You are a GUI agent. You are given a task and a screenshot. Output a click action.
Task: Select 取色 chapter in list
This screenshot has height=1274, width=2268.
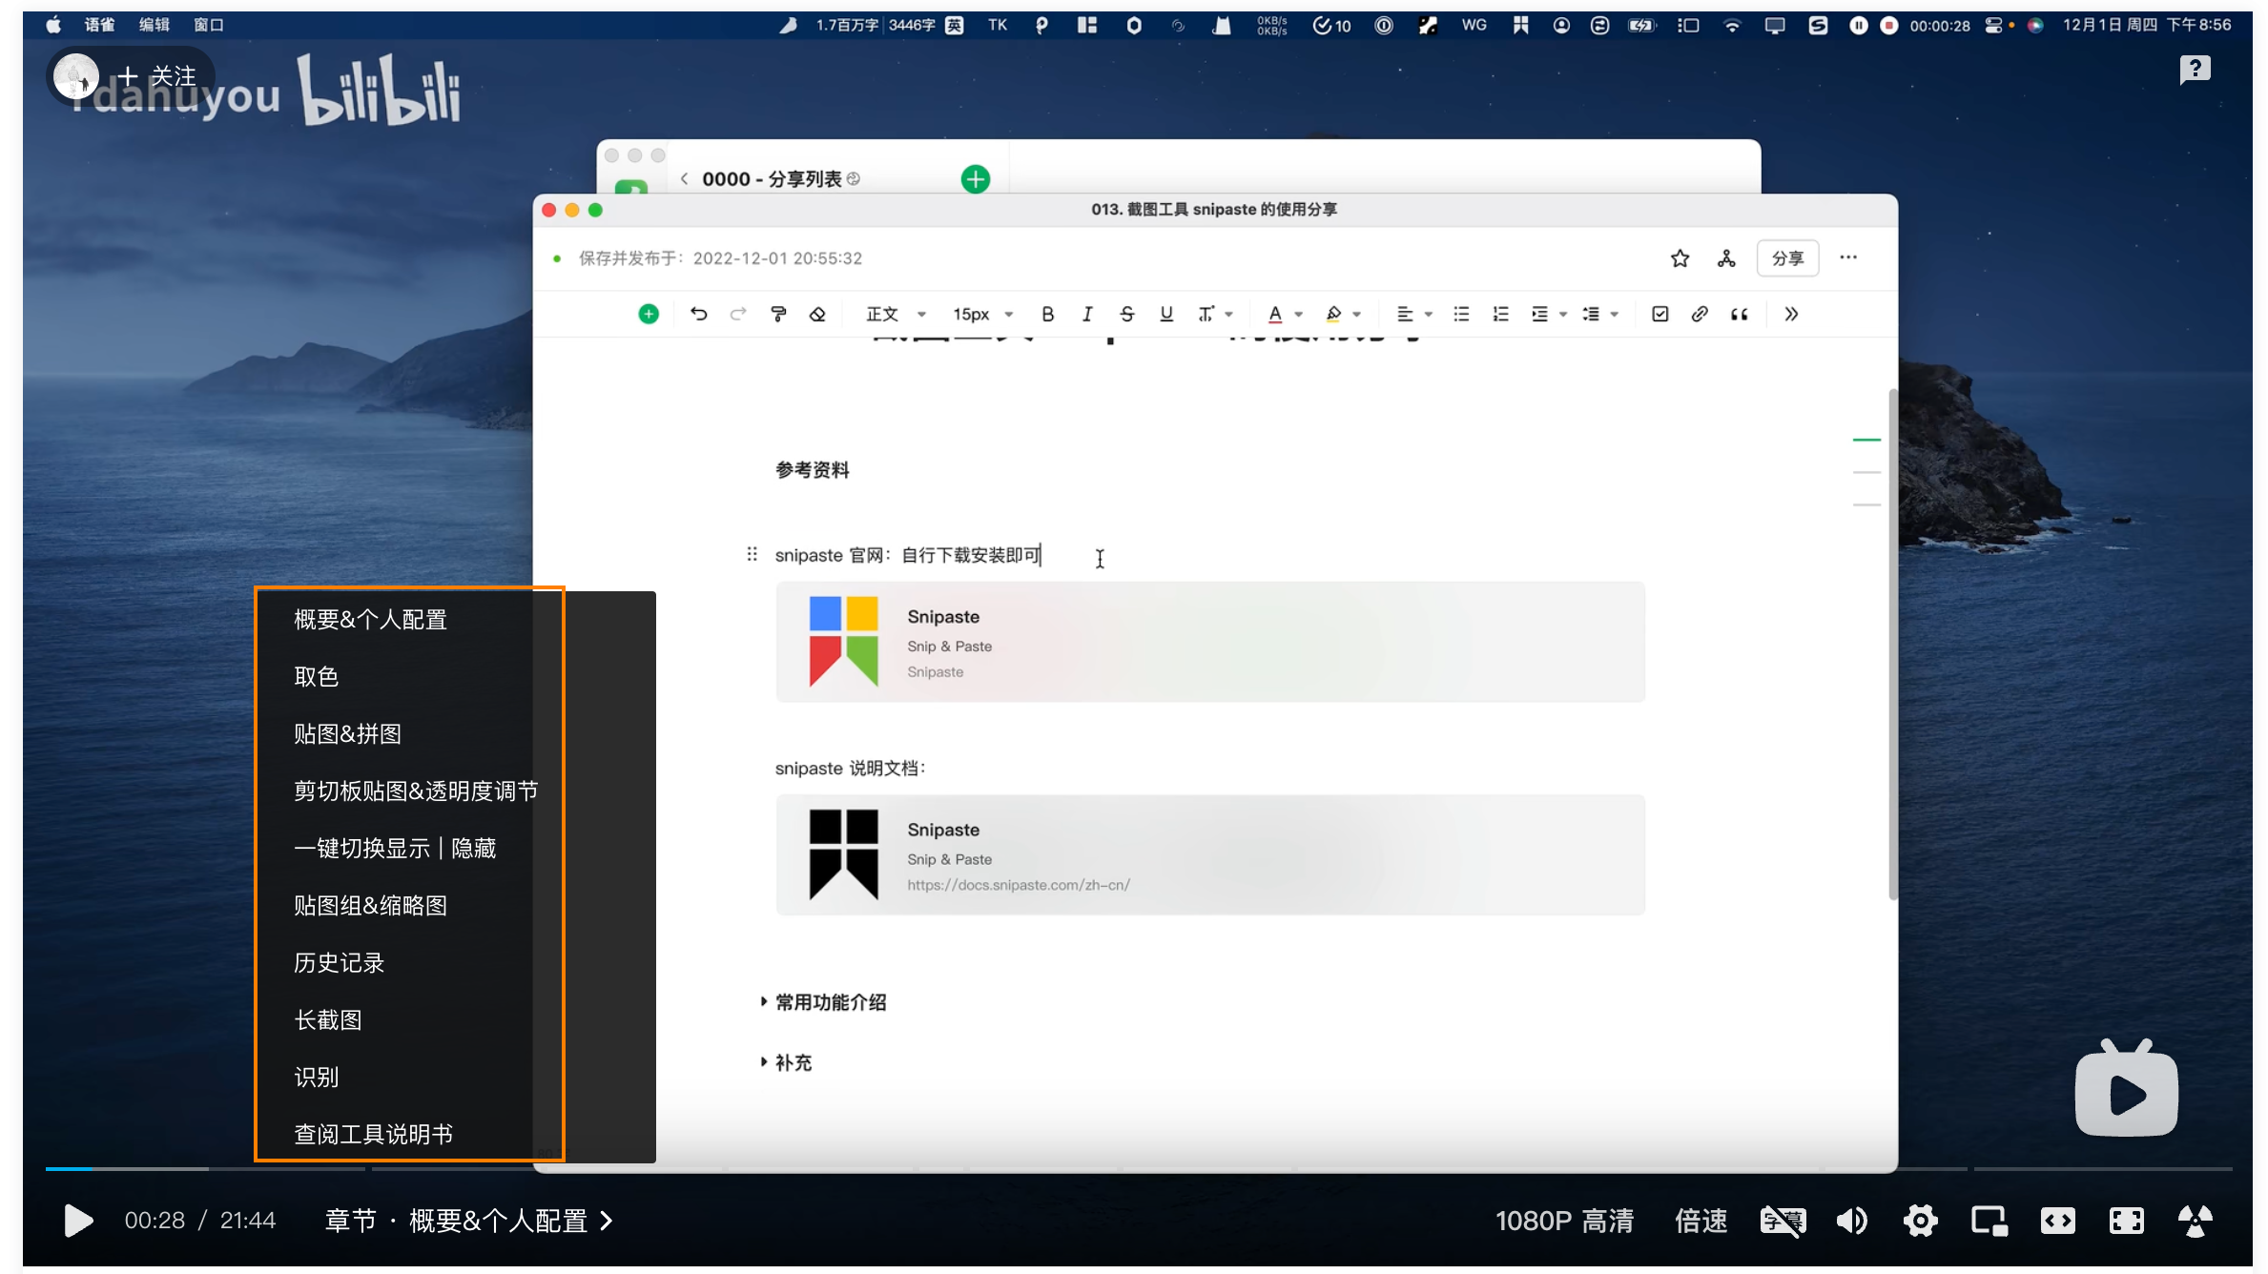click(317, 676)
